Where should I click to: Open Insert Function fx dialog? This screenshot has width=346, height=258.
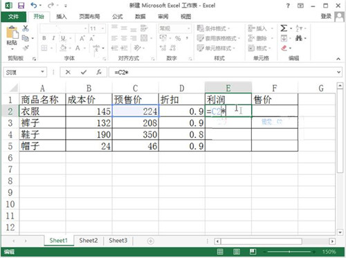[99, 73]
